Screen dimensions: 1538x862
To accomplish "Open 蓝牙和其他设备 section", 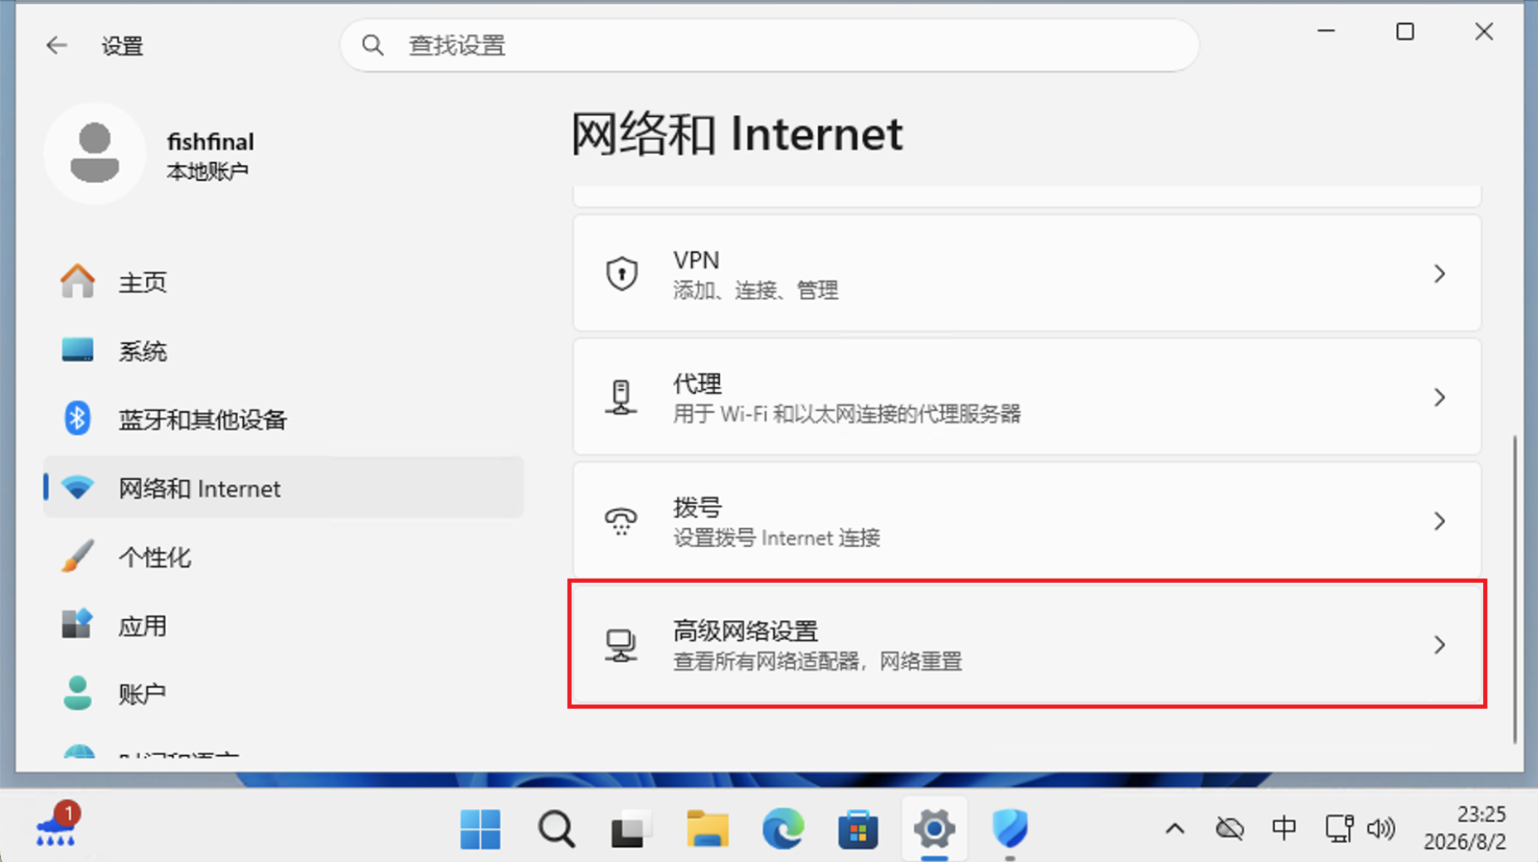I will (x=284, y=419).
